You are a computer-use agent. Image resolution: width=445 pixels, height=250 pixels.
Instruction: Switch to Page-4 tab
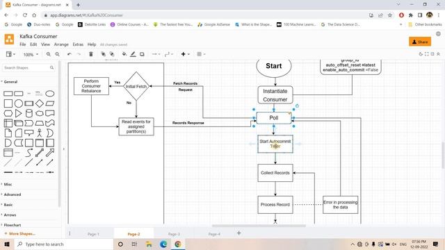coord(214,234)
